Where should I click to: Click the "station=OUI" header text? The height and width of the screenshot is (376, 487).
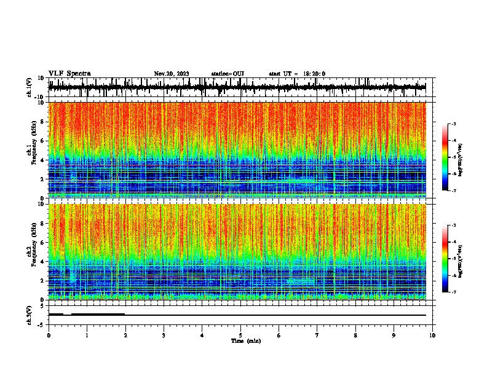coord(228,74)
